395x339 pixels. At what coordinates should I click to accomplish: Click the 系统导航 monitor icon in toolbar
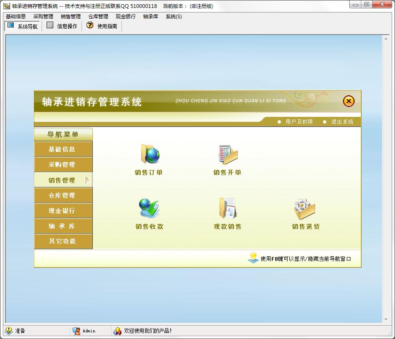tap(10, 25)
